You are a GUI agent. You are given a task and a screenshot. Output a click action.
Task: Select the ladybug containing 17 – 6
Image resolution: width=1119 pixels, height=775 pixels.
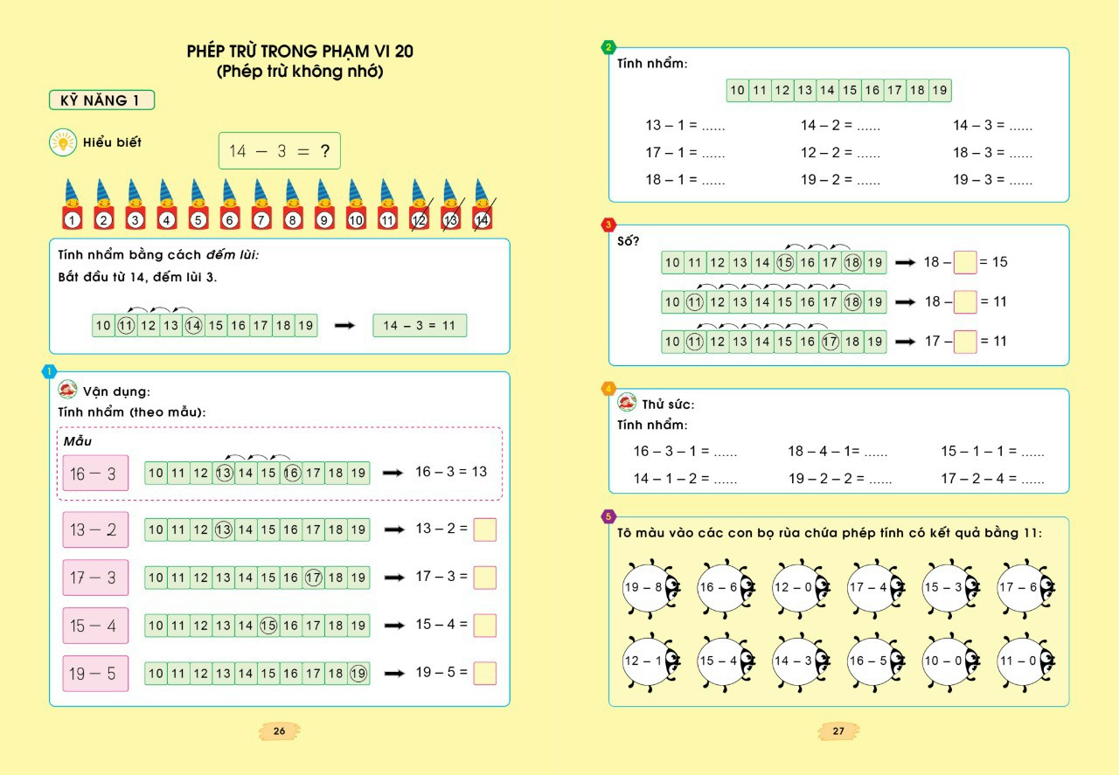pyautogui.click(x=1024, y=587)
